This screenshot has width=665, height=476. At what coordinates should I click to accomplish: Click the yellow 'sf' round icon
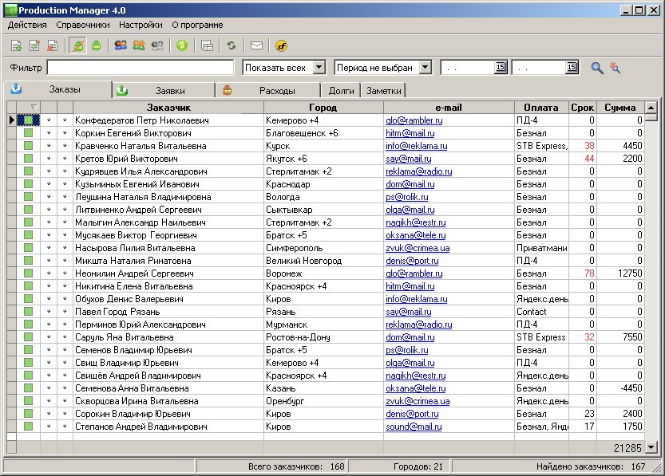pyautogui.click(x=282, y=46)
